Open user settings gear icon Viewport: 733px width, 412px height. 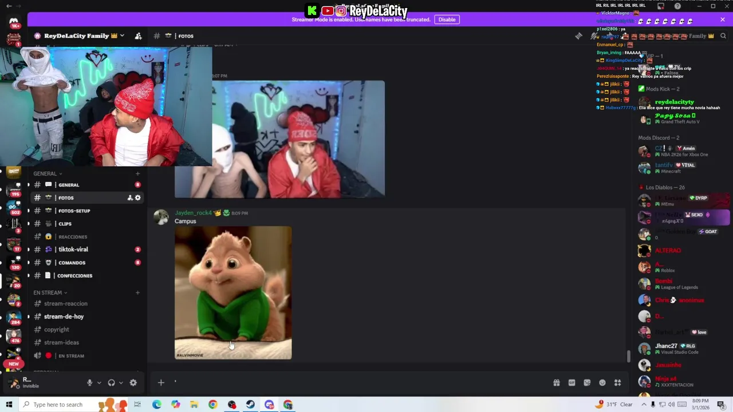tap(133, 383)
